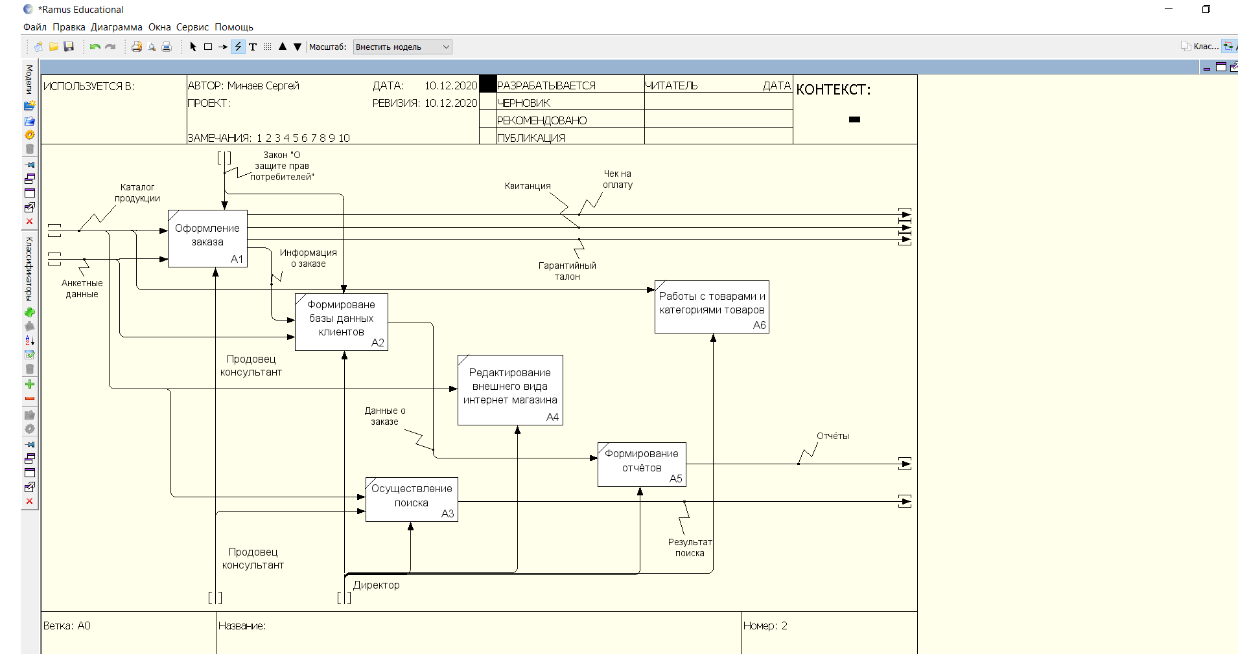Remove element with the red minus icon
1238x654 pixels.
click(29, 398)
